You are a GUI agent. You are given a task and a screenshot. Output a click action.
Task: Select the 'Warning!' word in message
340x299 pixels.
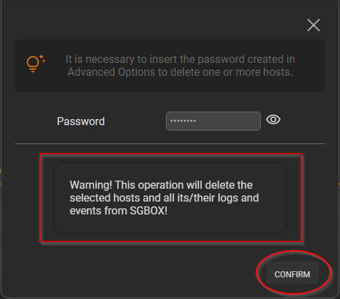91,185
